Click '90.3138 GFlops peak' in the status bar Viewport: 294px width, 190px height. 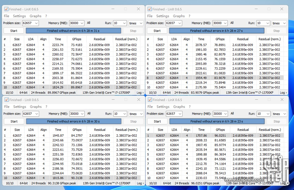[x=62, y=183]
